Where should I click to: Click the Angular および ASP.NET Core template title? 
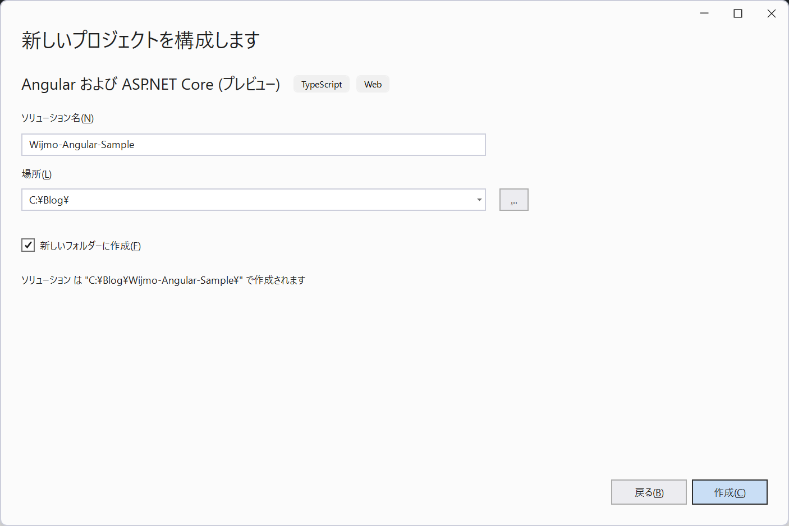coord(150,84)
